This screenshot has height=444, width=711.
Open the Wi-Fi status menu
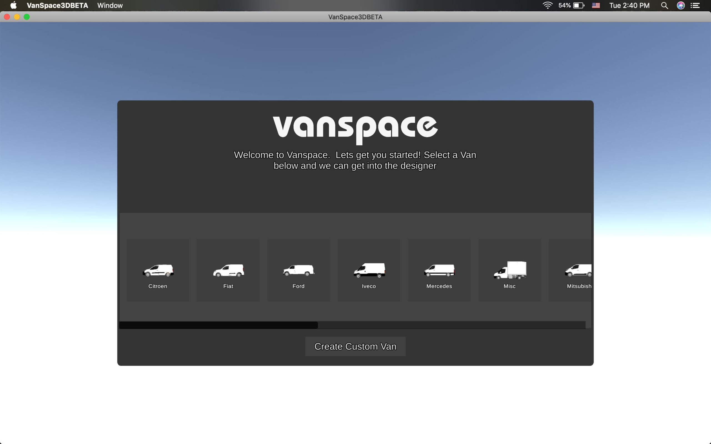(x=548, y=5)
